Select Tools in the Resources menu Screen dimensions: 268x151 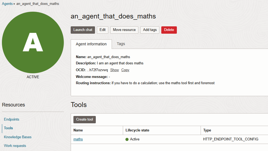(8, 128)
